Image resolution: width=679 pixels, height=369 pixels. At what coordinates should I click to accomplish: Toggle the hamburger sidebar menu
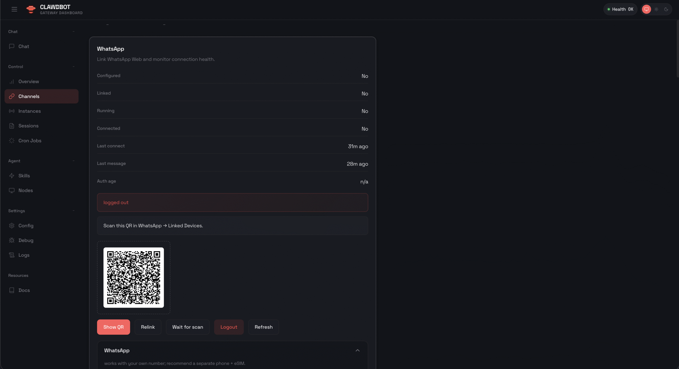point(14,9)
